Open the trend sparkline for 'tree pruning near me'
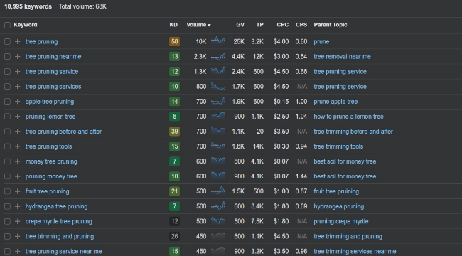This screenshot has width=462, height=256. click(x=218, y=56)
